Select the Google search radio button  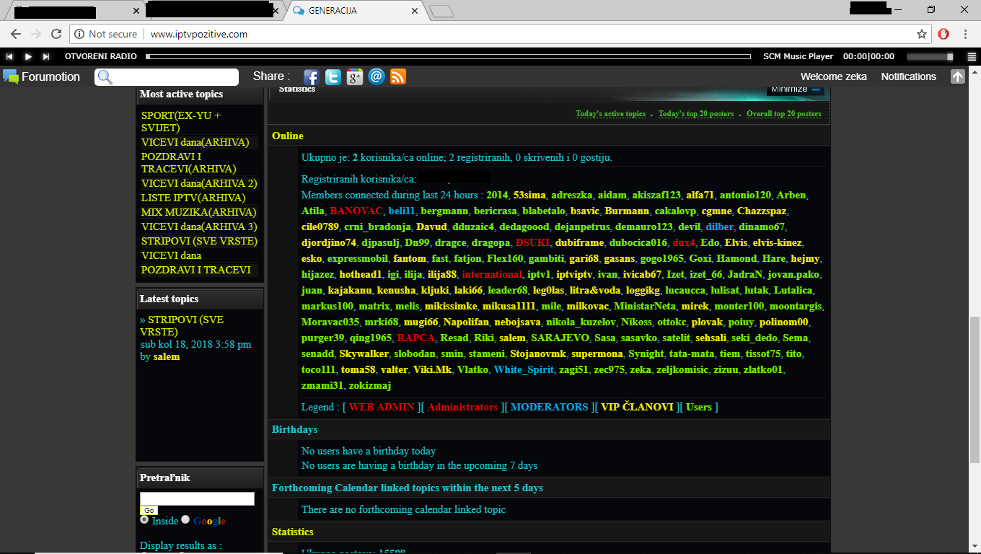coord(185,519)
